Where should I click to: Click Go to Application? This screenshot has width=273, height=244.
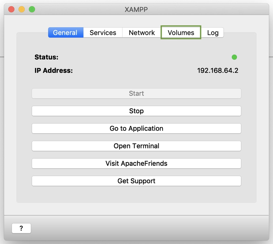pyautogui.click(x=136, y=128)
